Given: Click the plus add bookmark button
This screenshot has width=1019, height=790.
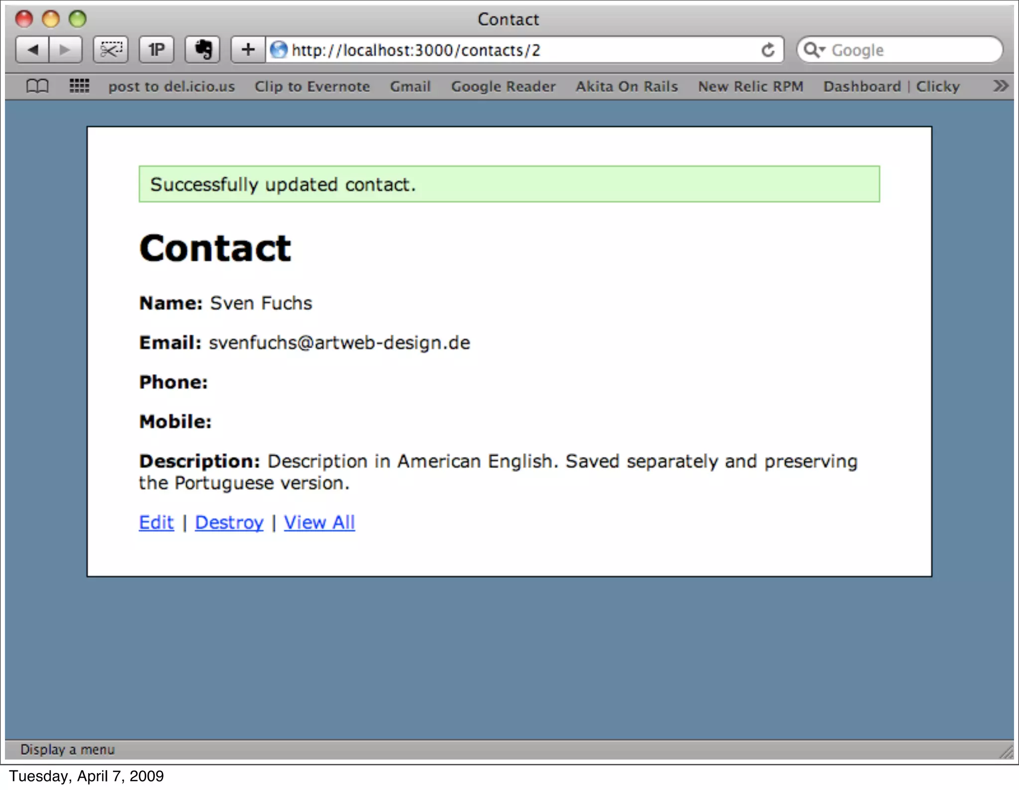Looking at the screenshot, I should (248, 50).
